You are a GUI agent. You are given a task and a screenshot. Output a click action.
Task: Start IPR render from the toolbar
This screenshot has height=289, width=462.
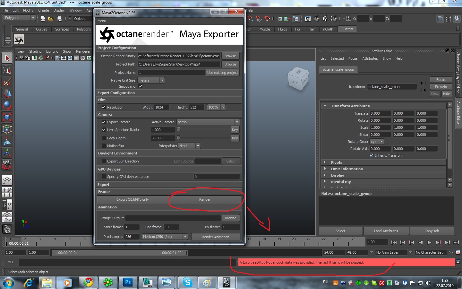(325, 19)
